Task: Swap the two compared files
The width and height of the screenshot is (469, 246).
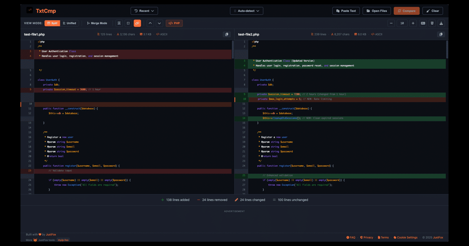Action: pos(119,23)
